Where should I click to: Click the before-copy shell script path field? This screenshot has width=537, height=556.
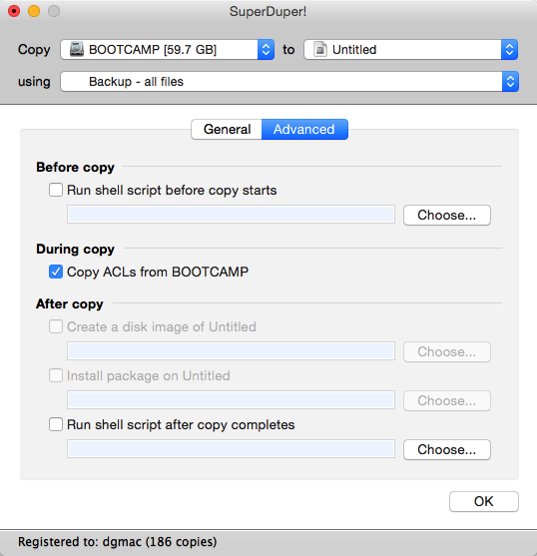point(231,215)
